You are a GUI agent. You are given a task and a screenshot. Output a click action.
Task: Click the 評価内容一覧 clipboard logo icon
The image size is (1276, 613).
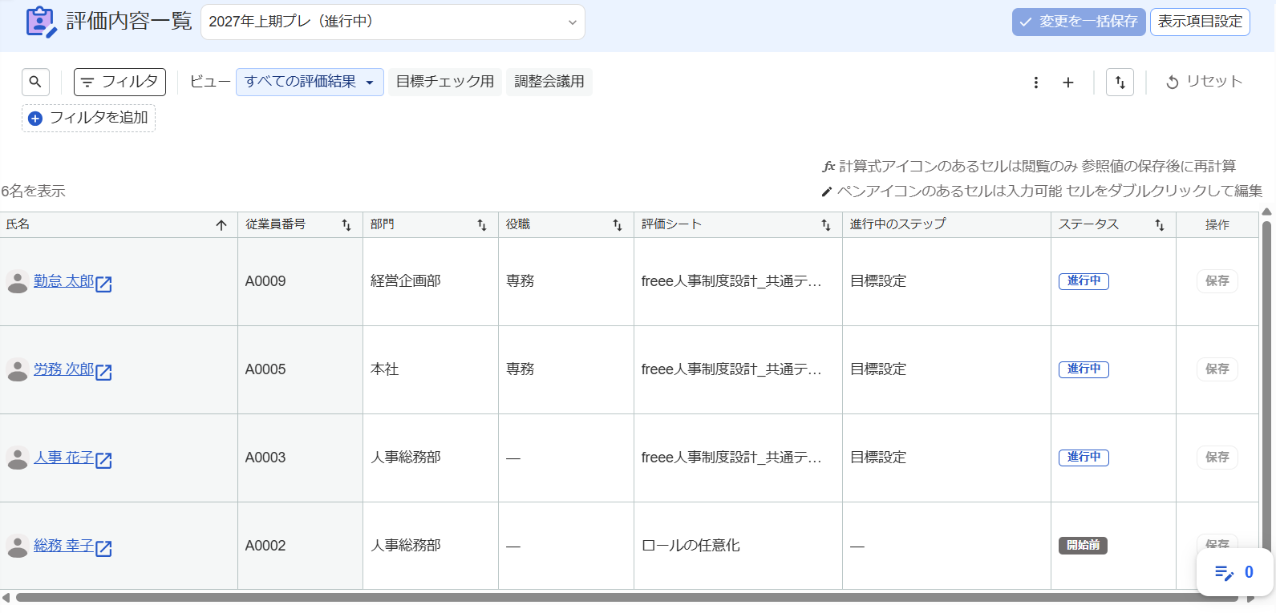click(x=41, y=22)
